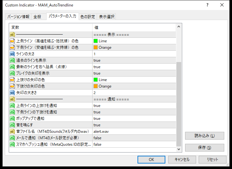Click the boolean icon for 上側ラインの上抜けを通知

12,106
